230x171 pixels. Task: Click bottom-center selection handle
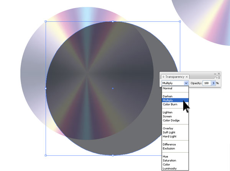113,155
